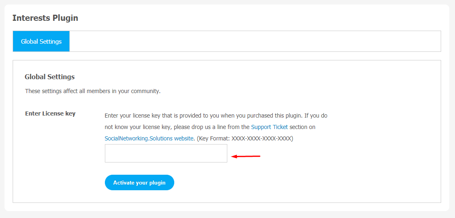Click the 'These settings affect all members' description
The image size is (455, 218).
pos(93,91)
